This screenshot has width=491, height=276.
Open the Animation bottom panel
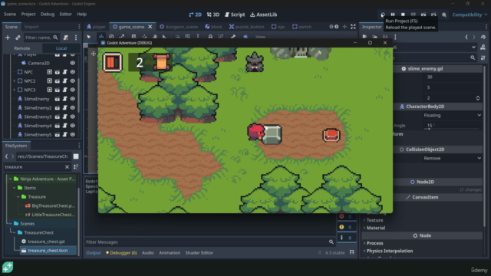[170, 252]
